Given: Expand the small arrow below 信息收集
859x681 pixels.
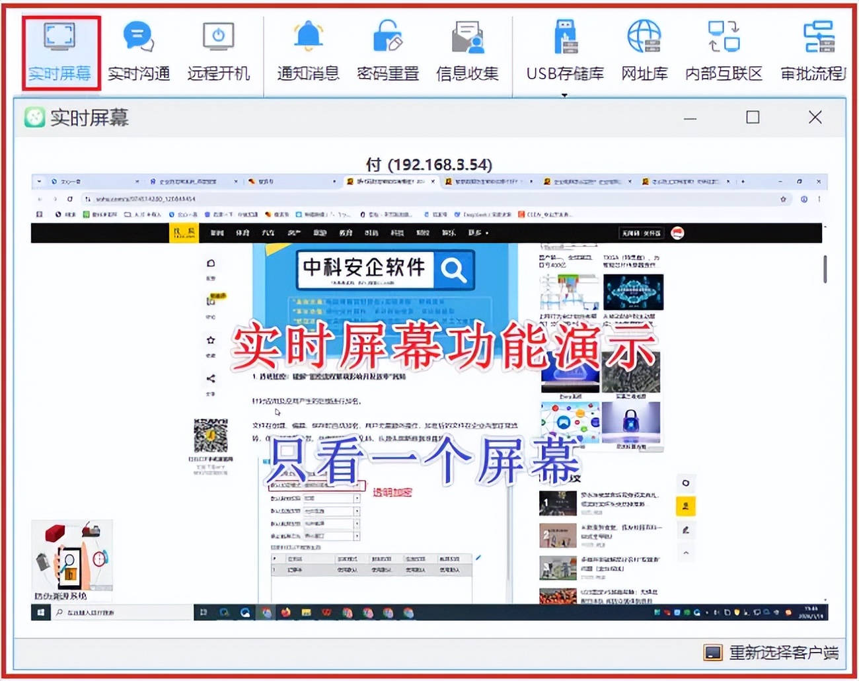Looking at the screenshot, I should click(564, 95).
